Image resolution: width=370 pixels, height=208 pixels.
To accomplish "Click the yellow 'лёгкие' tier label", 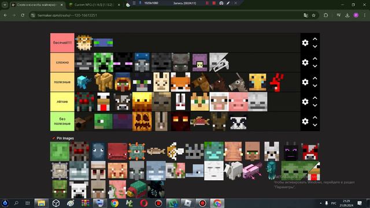I will [x=62, y=102].
